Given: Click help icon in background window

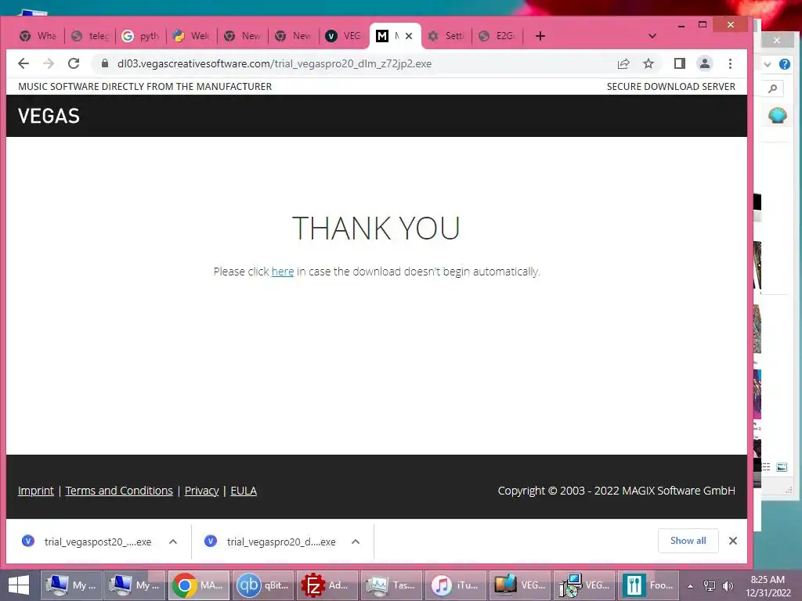Looking at the screenshot, I should click(x=785, y=64).
